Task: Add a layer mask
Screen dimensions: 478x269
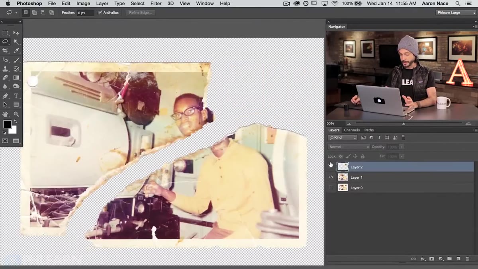Action: [x=431, y=259]
